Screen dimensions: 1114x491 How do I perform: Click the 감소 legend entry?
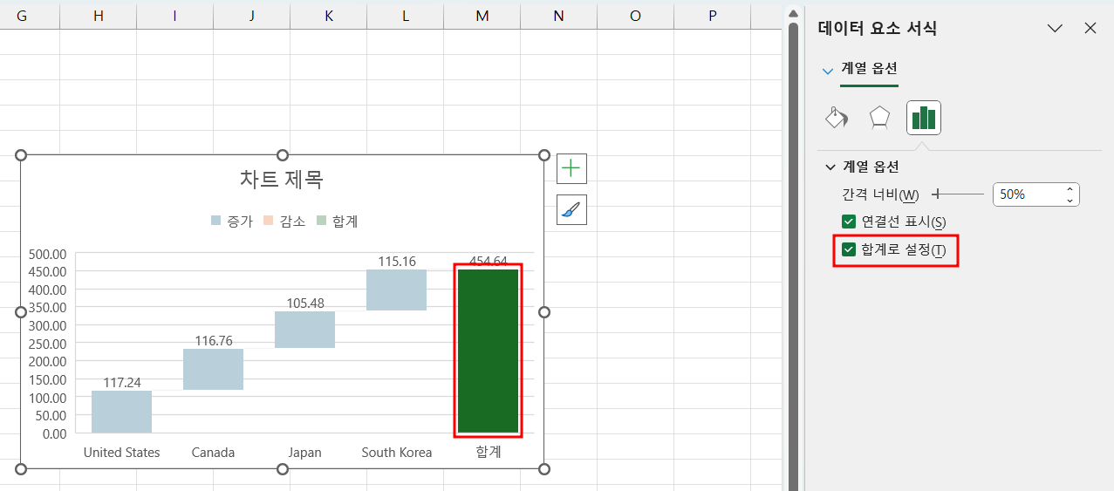pos(284,222)
